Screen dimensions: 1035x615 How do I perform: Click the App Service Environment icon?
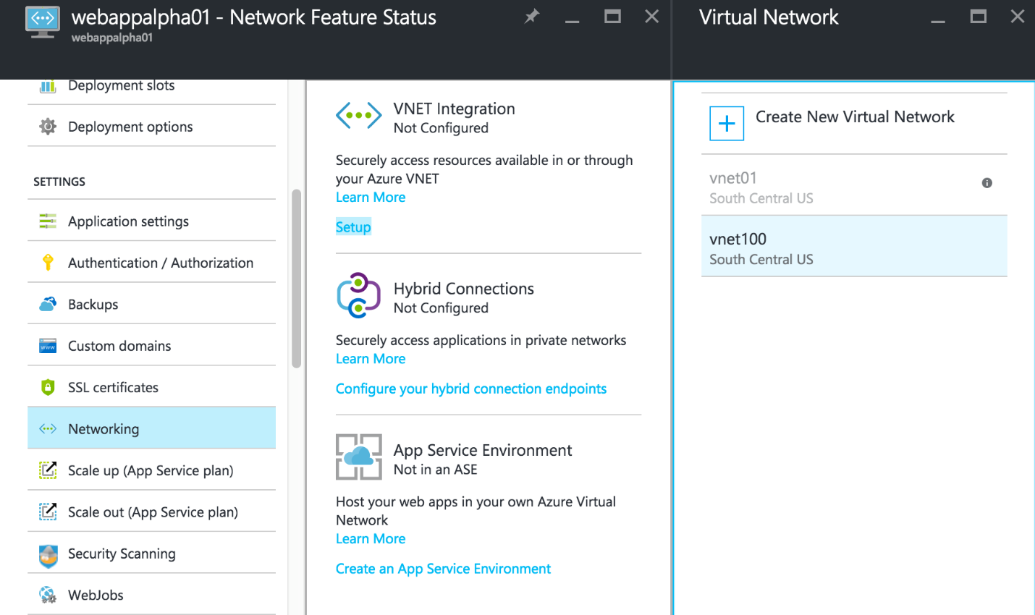click(358, 457)
